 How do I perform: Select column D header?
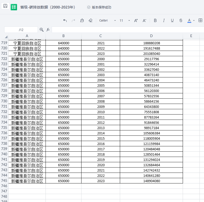tap(151, 36)
